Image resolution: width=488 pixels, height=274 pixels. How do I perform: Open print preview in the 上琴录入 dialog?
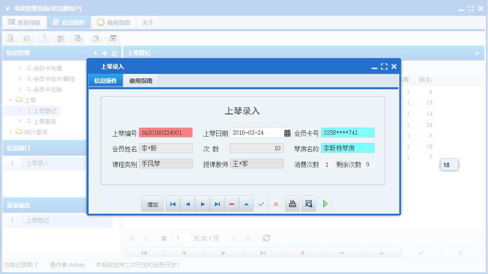(309, 204)
